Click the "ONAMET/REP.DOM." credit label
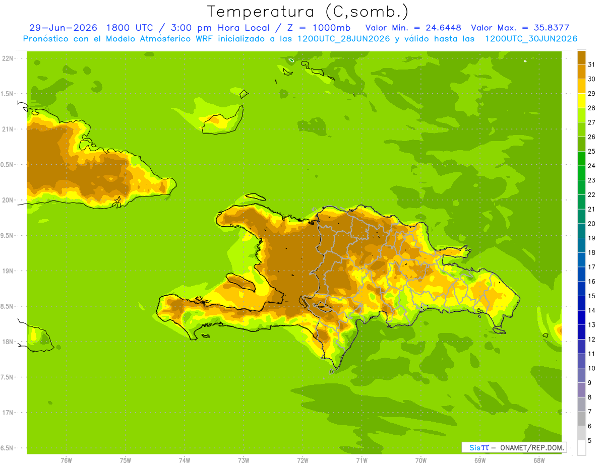 point(532,447)
